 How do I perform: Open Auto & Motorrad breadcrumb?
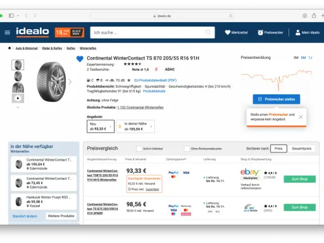click(27, 48)
